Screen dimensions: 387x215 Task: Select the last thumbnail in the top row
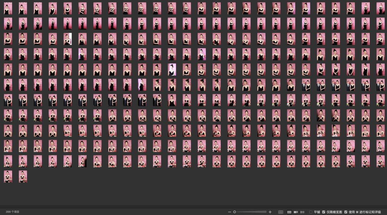[381, 8]
